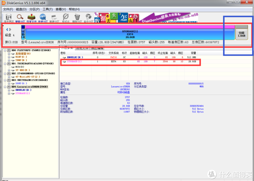Viewport: 254px width, 181px height.
Task: Switch to the 扇区编辑 tab
Action: pyautogui.click(x=97, y=48)
